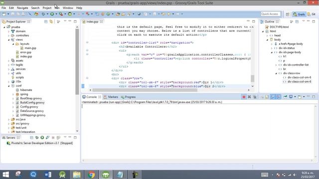
Task: Remove launch from Console
Action: (249, 97)
